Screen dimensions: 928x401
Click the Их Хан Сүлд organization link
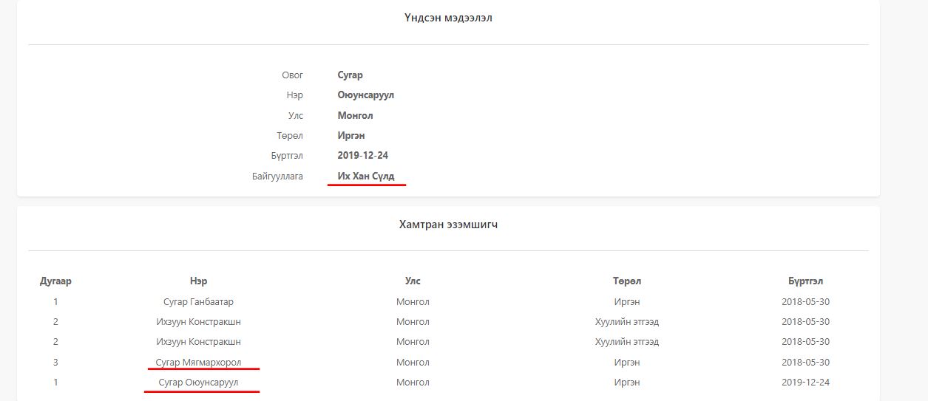[366, 176]
